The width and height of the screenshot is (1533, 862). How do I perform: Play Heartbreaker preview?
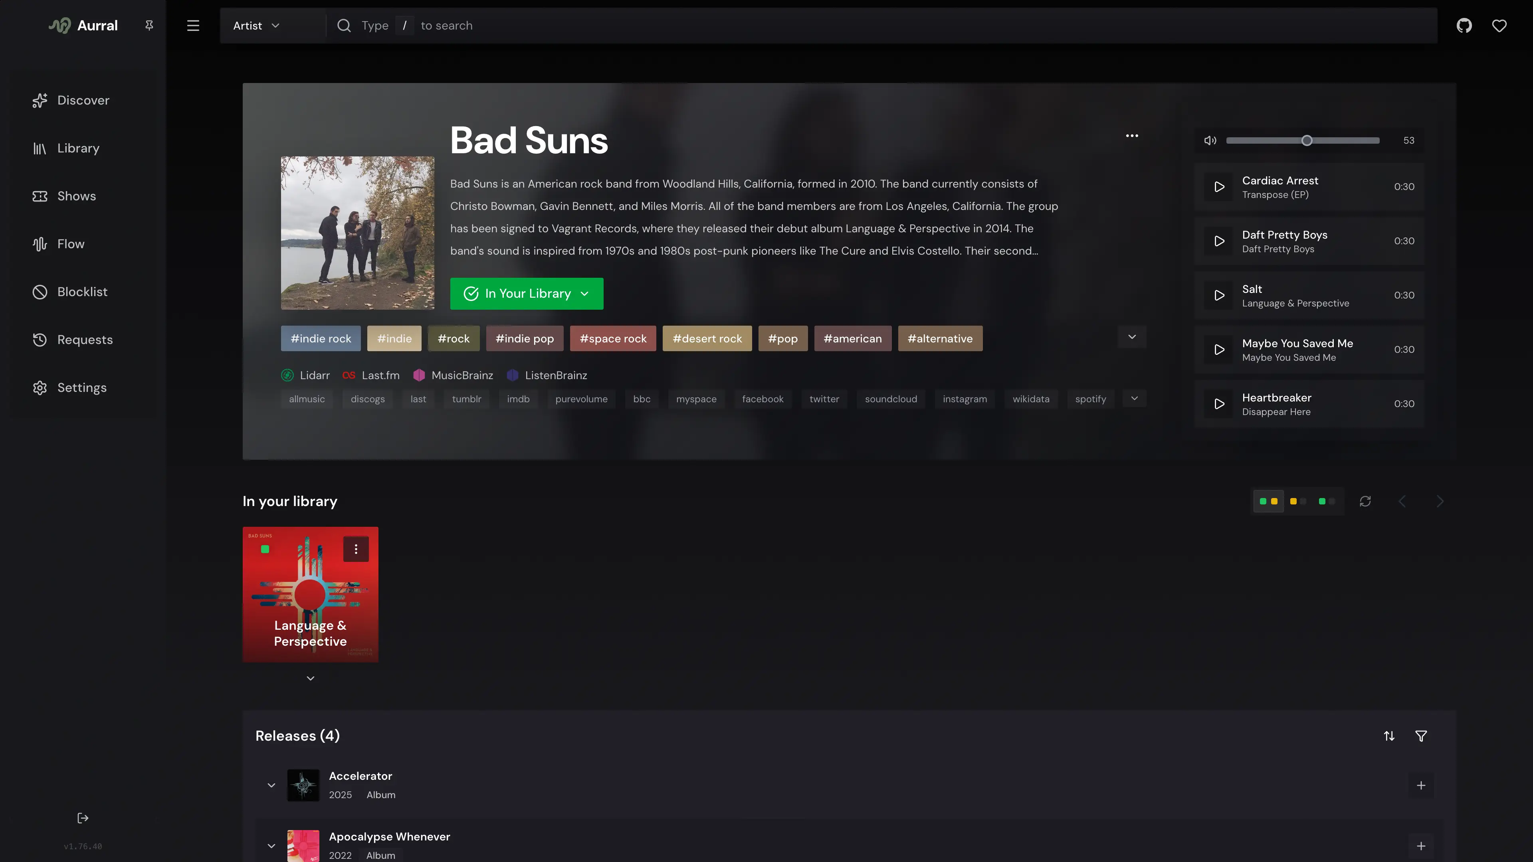tap(1219, 404)
